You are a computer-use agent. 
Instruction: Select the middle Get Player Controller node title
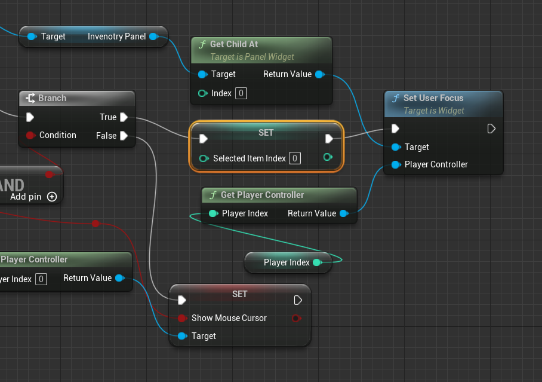[x=263, y=195]
